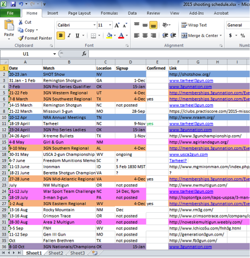Click the Name Box showing U1
This screenshot has height=258, width=250.
click(x=26, y=54)
